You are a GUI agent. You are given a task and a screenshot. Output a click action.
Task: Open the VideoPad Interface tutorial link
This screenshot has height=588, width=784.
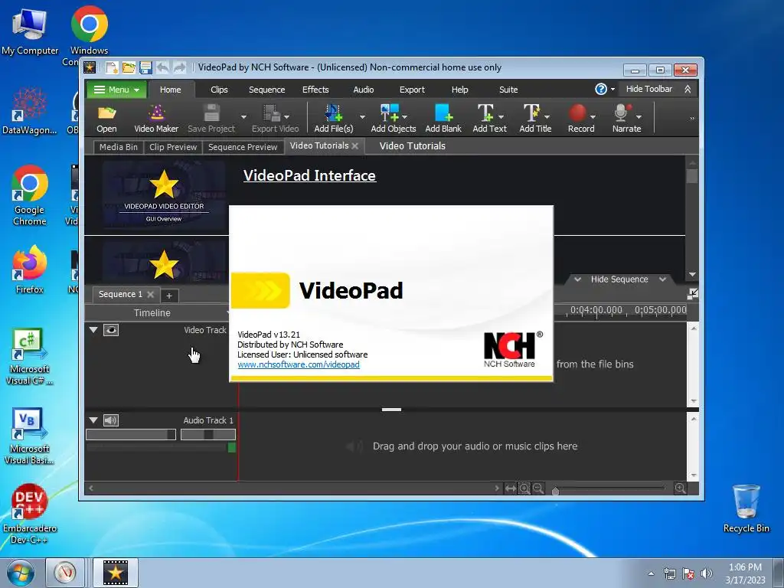click(x=309, y=175)
